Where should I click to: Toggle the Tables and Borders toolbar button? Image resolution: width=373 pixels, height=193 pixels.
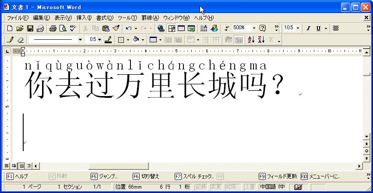coord(172,28)
